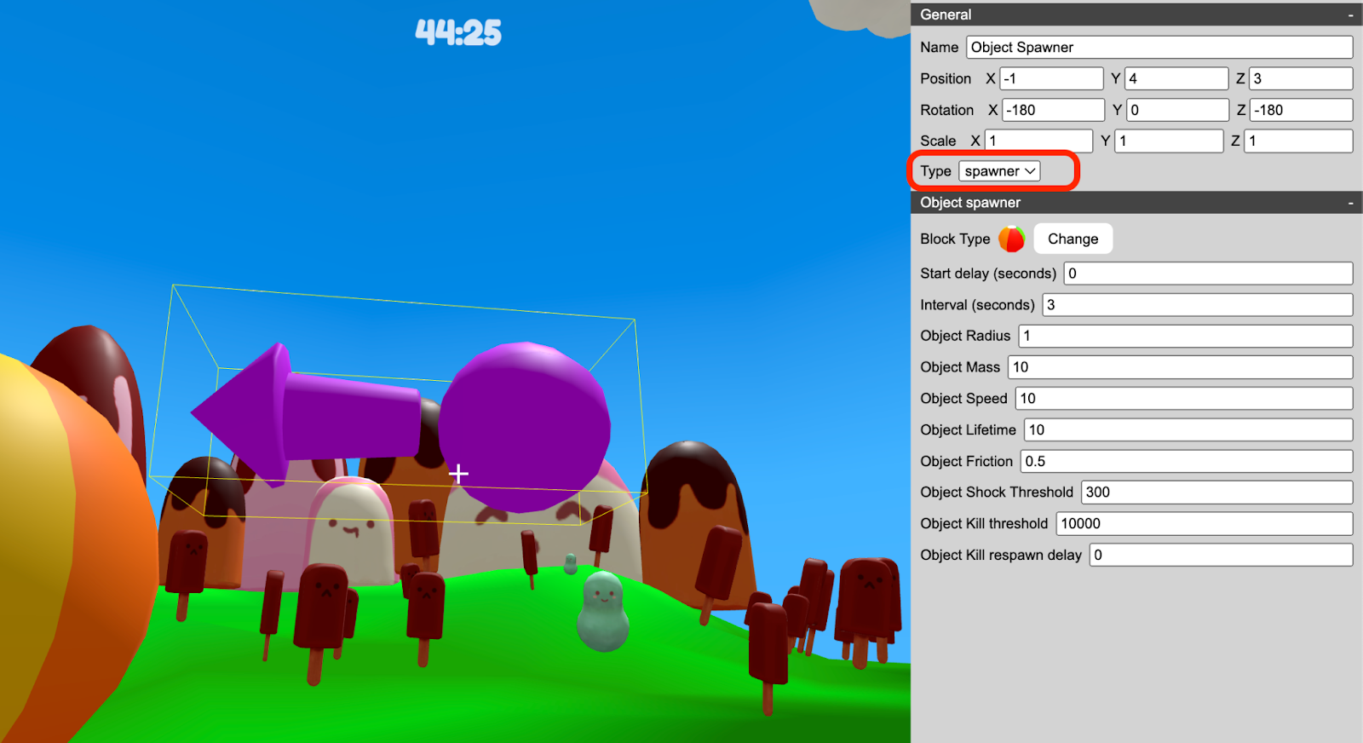The width and height of the screenshot is (1363, 743).
Task: Click the Position Y field
Action: pos(1176,78)
